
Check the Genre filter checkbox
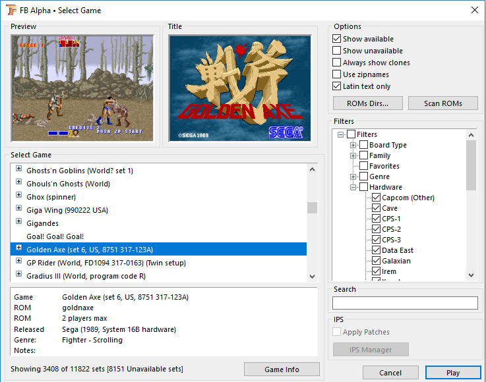pyautogui.click(x=364, y=177)
